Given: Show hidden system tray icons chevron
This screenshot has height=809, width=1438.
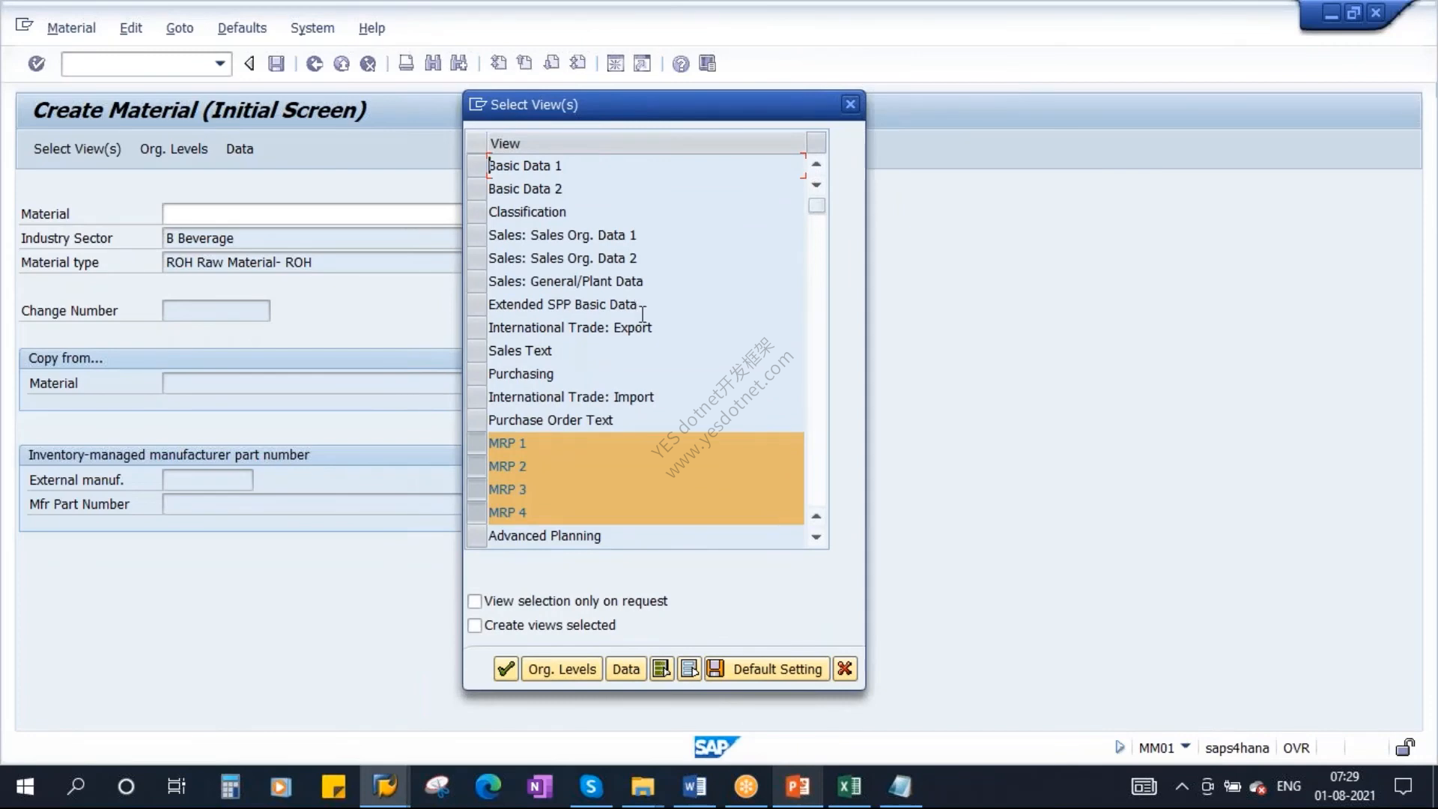Looking at the screenshot, I should point(1181,787).
